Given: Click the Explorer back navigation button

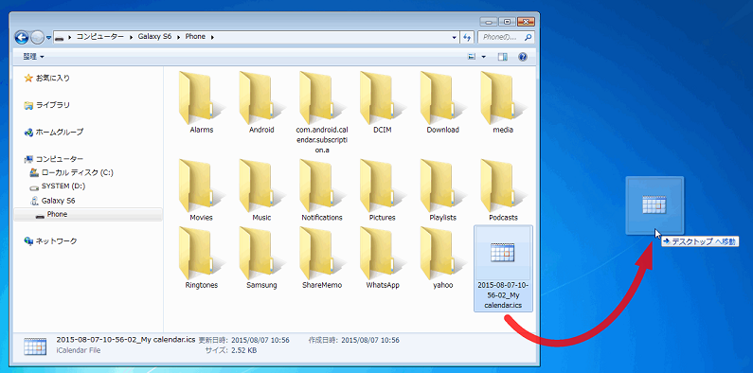Looking at the screenshot, I should [x=22, y=37].
